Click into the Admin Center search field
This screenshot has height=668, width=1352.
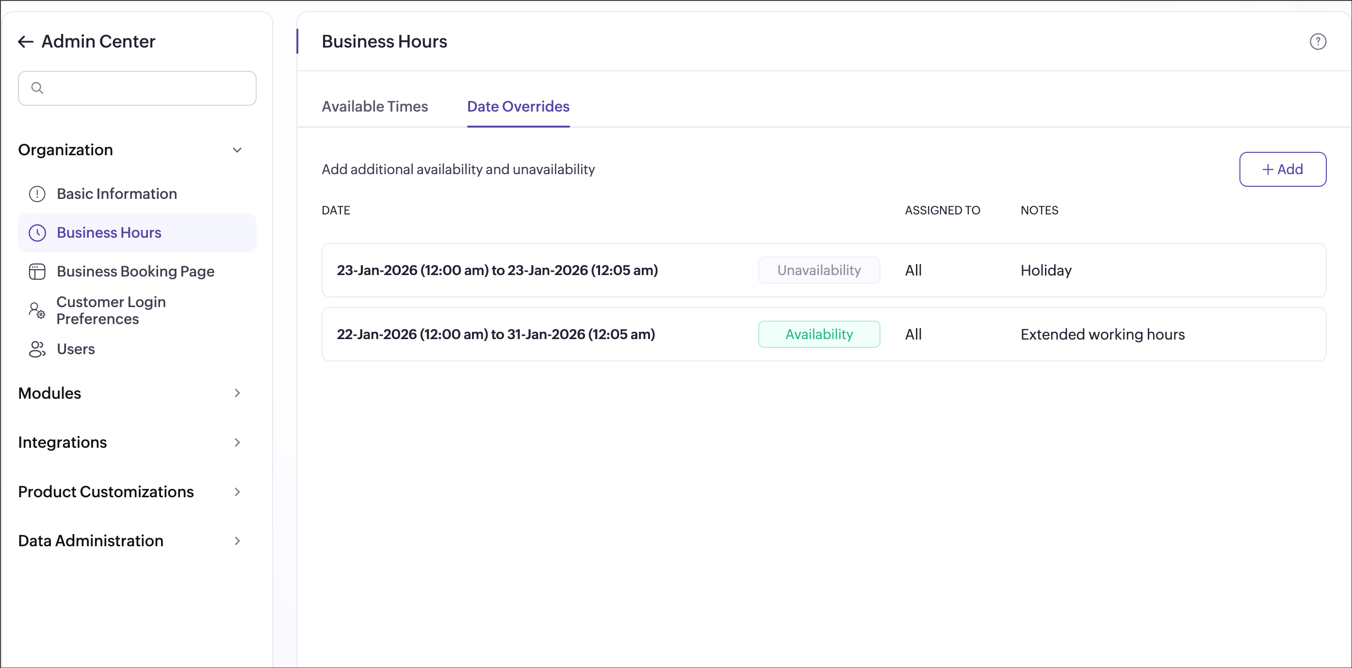pos(147,88)
